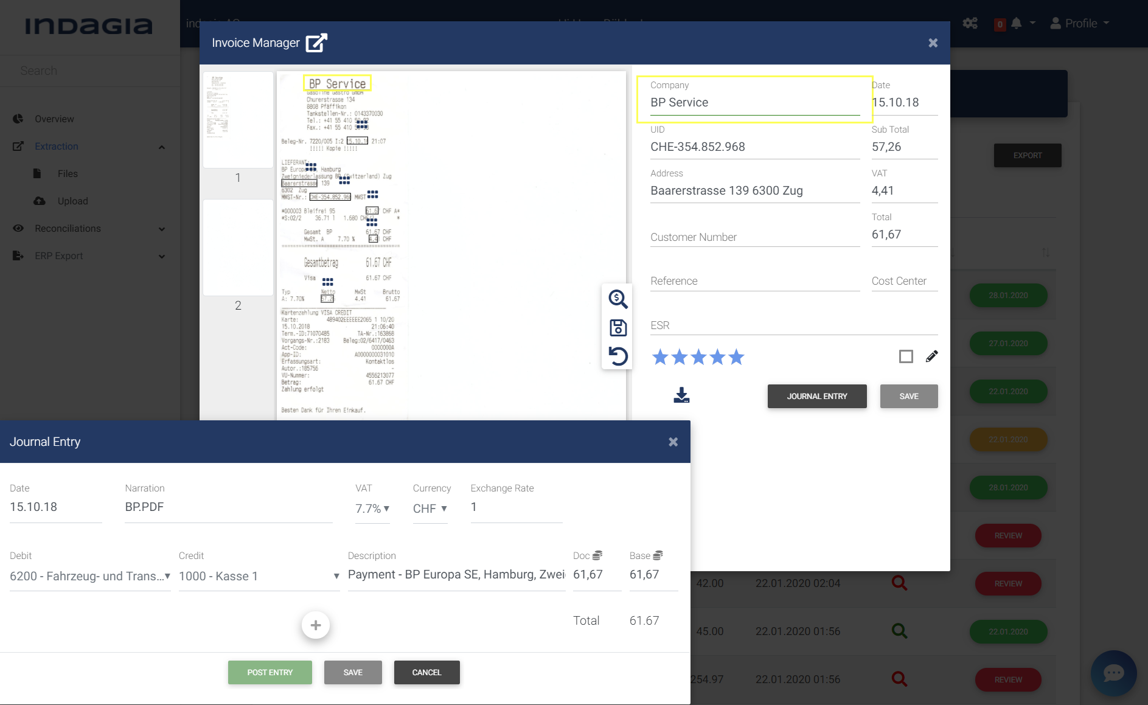Open notifications bell icon

[1016, 23]
